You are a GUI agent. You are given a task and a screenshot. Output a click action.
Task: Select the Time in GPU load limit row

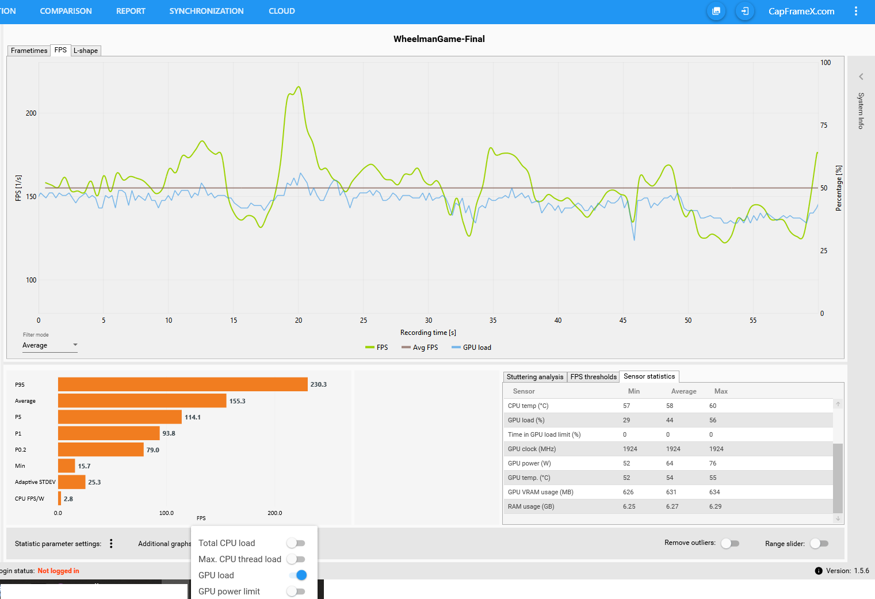[x=668, y=434]
